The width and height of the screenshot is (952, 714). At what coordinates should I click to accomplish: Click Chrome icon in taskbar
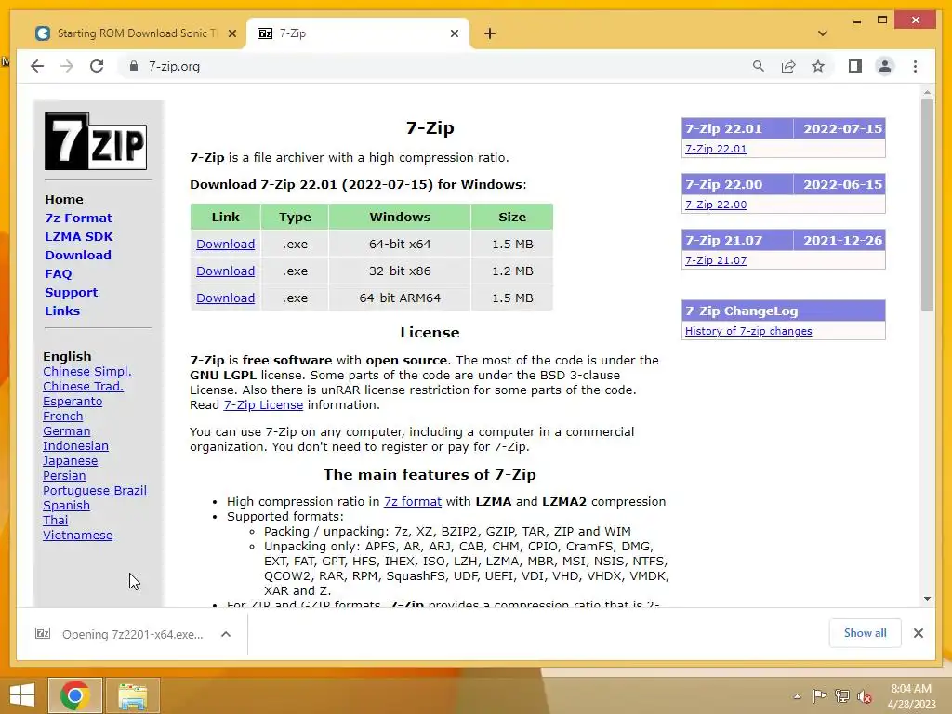coord(75,695)
